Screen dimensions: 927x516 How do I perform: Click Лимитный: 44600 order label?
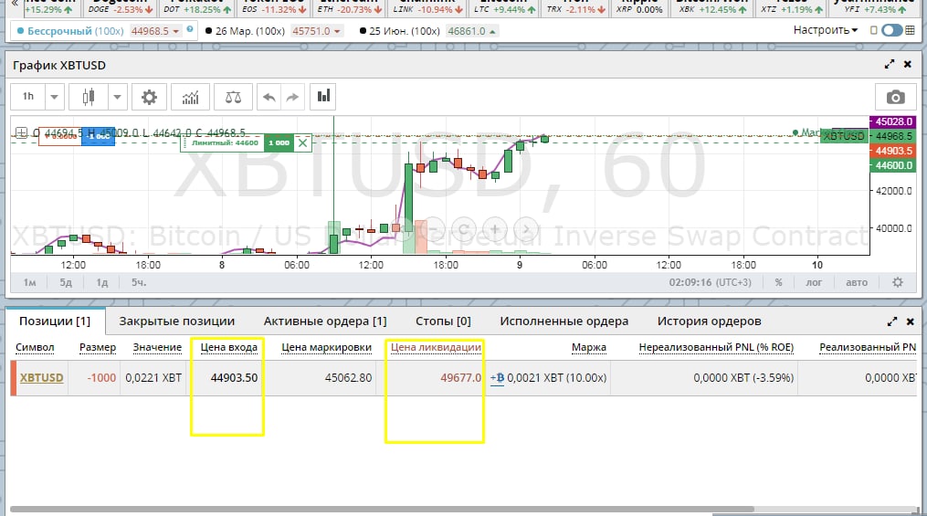click(225, 142)
